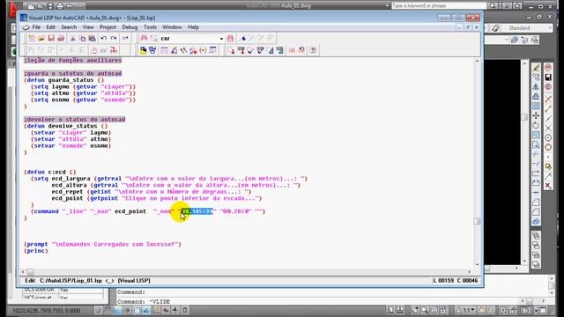Toggle Quick Properties in AutoCAD status bar
Screen dimensions: 564x317
[x=185, y=310]
